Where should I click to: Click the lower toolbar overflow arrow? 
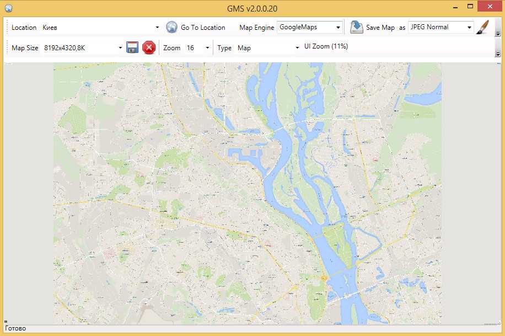498,54
